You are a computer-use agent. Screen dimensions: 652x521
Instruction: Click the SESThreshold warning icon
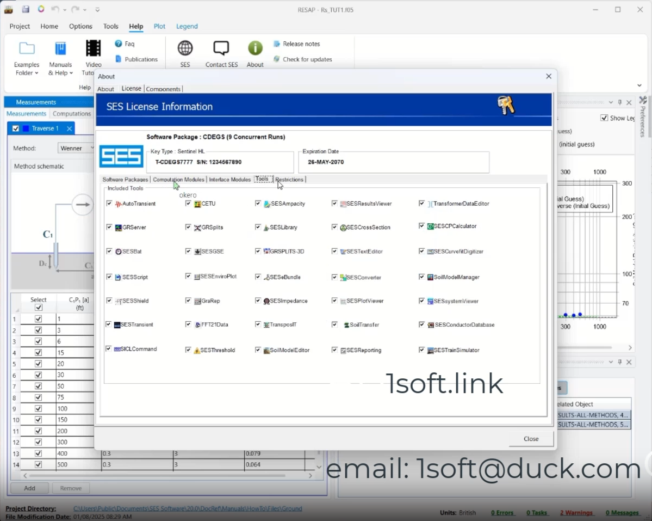[197, 351]
